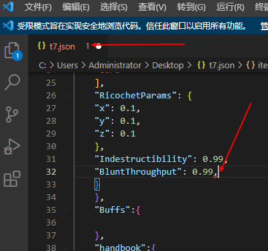Click the "BluntThroughput" key text
Viewport: 268px width, 251px height.
click(138, 172)
